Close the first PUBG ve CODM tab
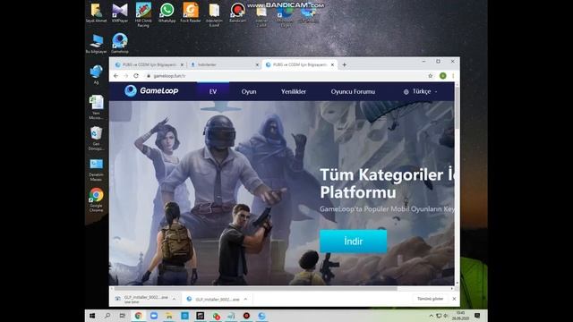Viewport: 573px width, 322px height. 182,64
